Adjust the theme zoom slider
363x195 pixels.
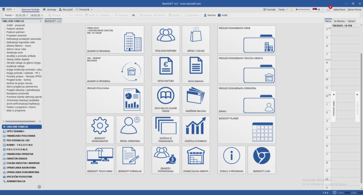point(303,9)
